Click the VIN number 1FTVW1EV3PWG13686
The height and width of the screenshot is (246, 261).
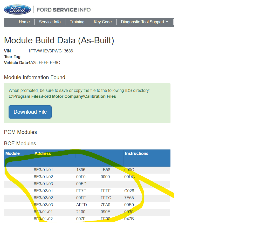click(51, 51)
